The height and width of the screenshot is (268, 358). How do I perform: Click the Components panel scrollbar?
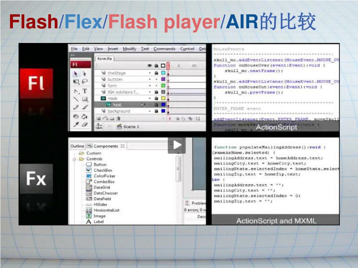pos(178,169)
